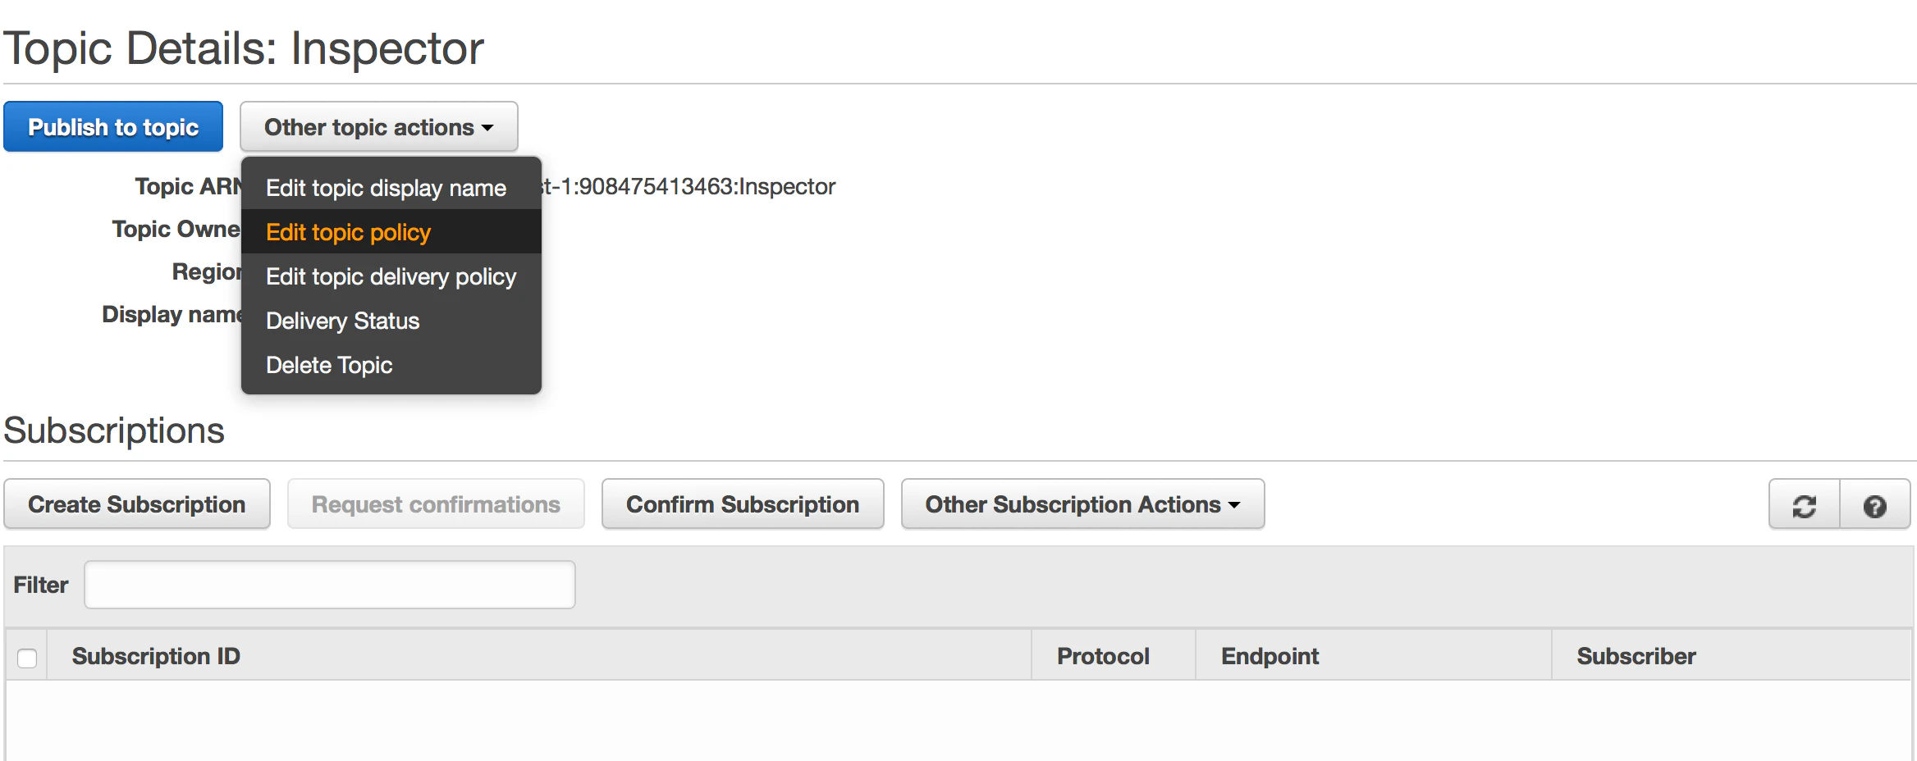
Task: Select Edit topic delivery policy
Action: point(391,276)
